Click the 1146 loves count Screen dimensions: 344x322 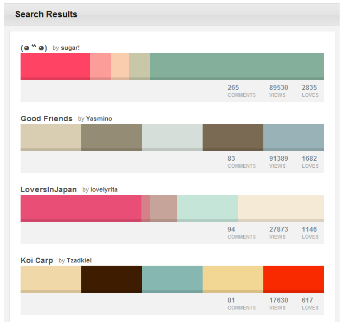(309, 229)
